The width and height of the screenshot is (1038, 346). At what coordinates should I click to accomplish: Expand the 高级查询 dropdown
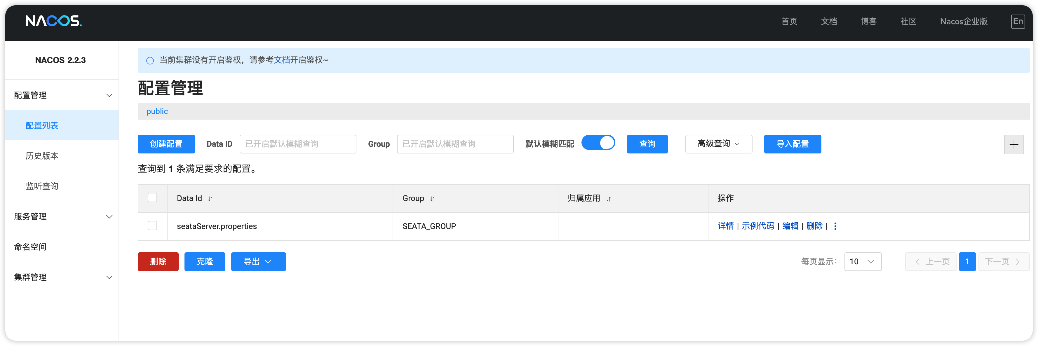pyautogui.click(x=718, y=144)
